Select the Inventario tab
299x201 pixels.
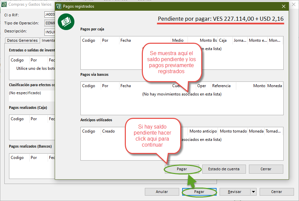pos(48,40)
